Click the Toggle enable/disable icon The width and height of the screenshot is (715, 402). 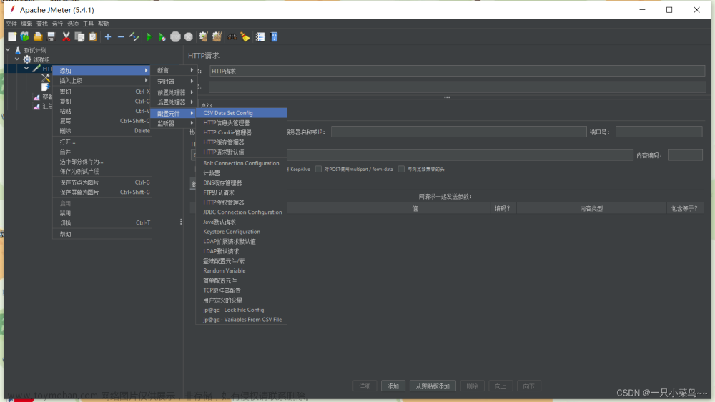[134, 37]
